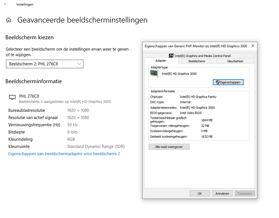This screenshot has height=218, width=279.
Task: Close the Eigenschappen dialog window
Action: [252, 46]
